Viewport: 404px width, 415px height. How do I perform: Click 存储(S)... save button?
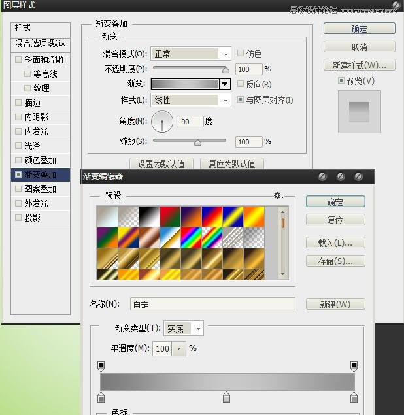click(x=335, y=261)
